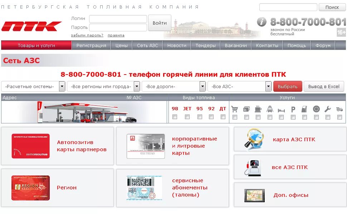Viewport: 347px width, 214px height.
Task: Tick the checkbox under the tire icon
Action: tap(316, 117)
